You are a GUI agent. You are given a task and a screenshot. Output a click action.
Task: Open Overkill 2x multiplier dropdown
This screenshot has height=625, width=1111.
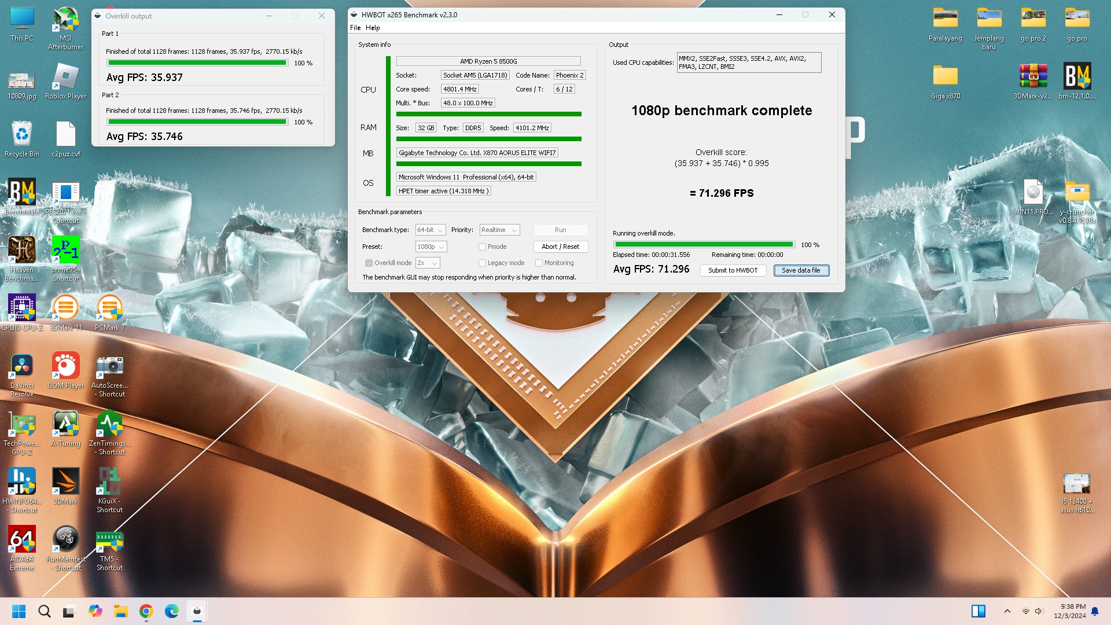[x=428, y=263]
